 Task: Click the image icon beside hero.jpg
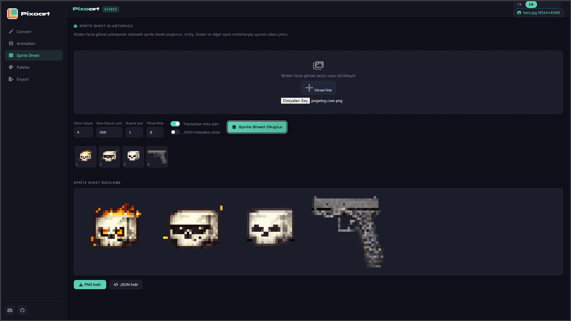(519, 13)
